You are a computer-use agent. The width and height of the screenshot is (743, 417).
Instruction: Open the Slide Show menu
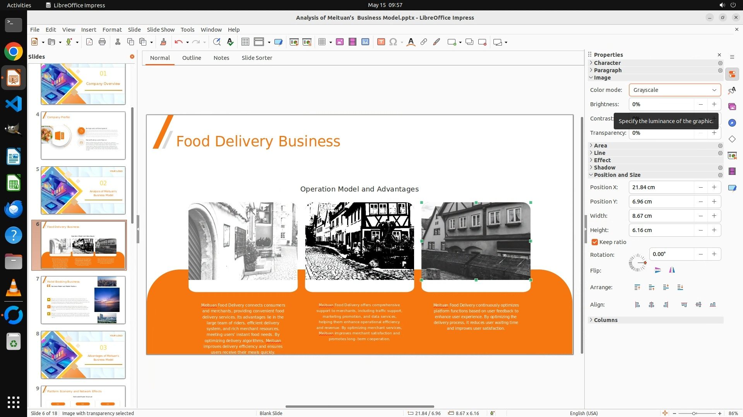[x=161, y=29]
